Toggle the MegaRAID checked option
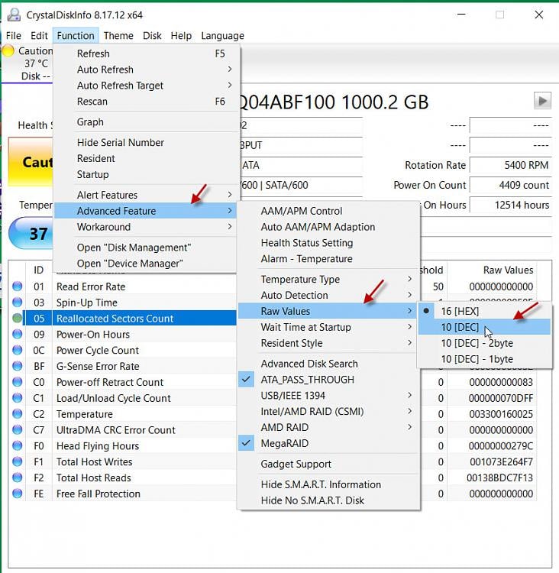This screenshot has height=573, width=559. click(328, 443)
